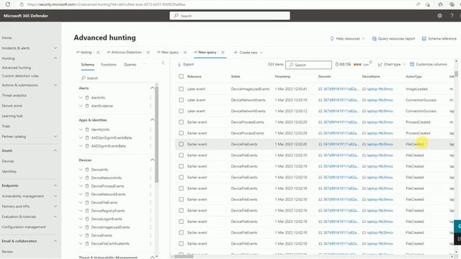Click the schema Search field
The height and width of the screenshot is (259, 461).
click(117, 78)
